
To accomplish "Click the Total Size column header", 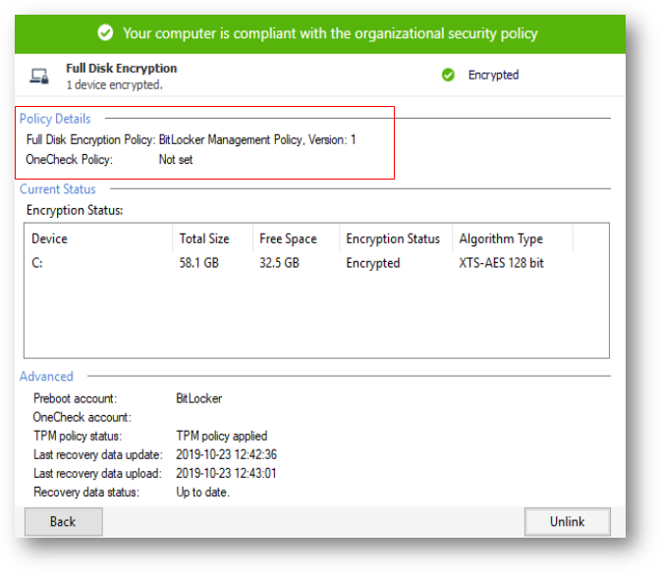I will [203, 238].
